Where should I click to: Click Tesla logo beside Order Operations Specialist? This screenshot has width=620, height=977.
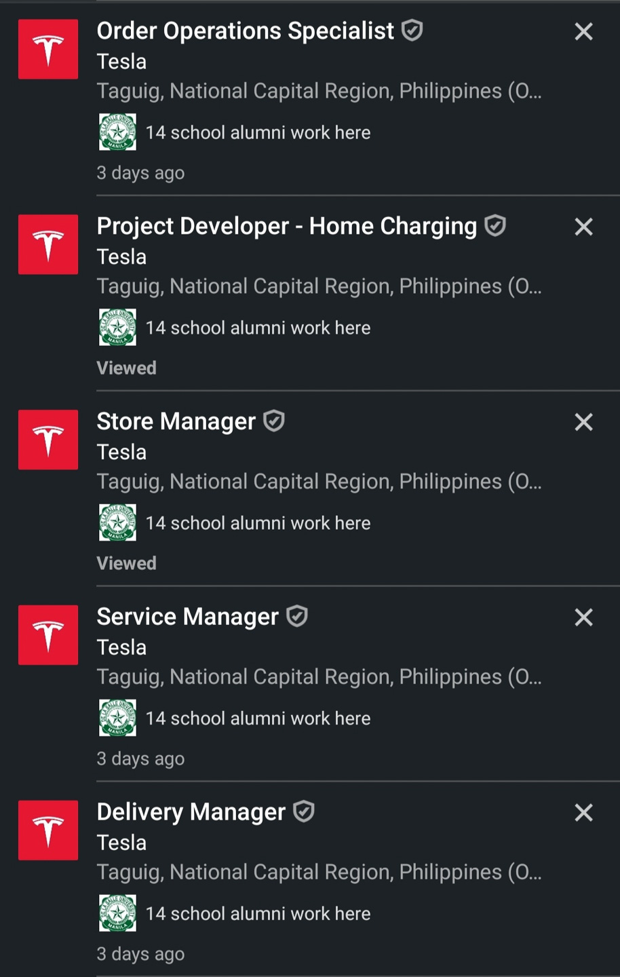48,50
